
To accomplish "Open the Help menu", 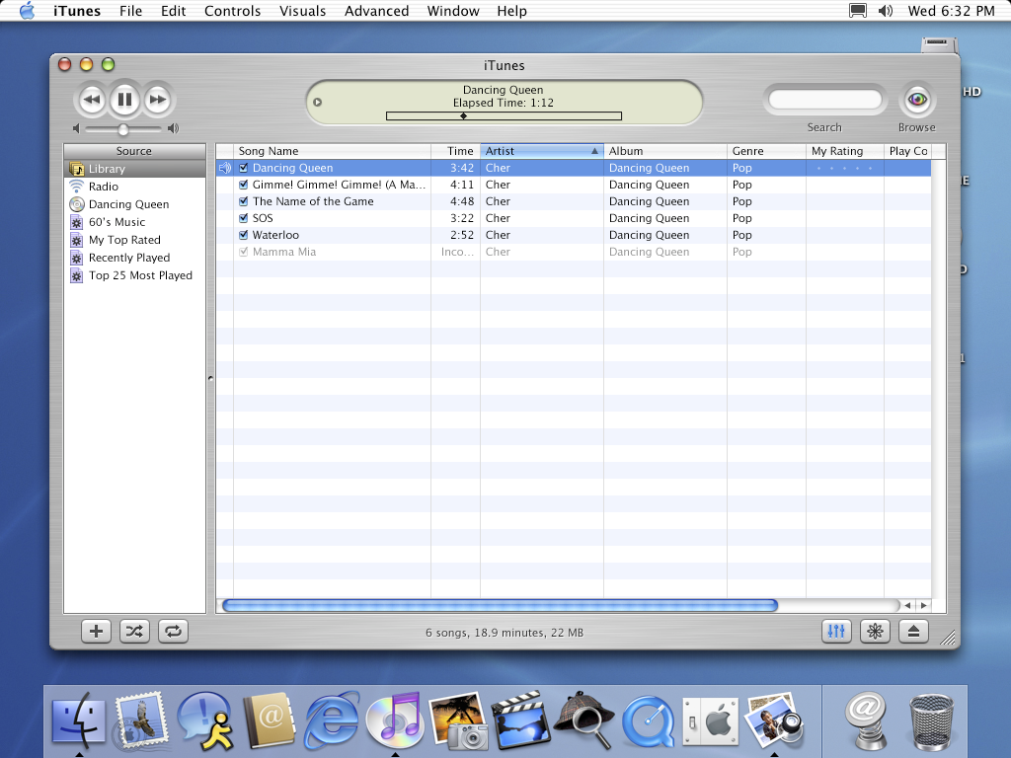I will 512,11.
